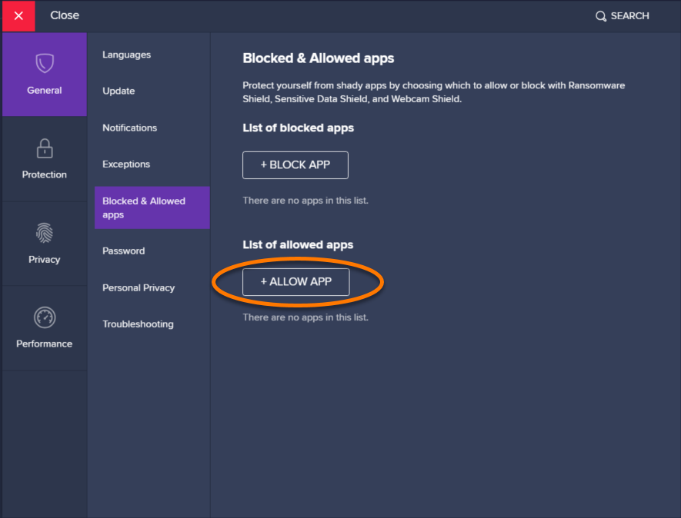Go to the Update settings
This screenshot has height=518, width=681.
(119, 91)
